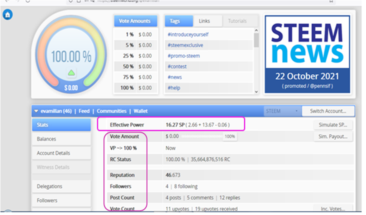Viewport: 366px width, 215px height.
Task: Click the '12 replies' count
Action: (230, 197)
